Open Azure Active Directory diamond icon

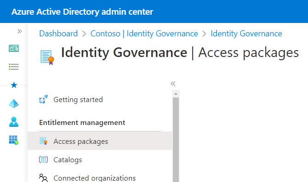[x=14, y=103]
